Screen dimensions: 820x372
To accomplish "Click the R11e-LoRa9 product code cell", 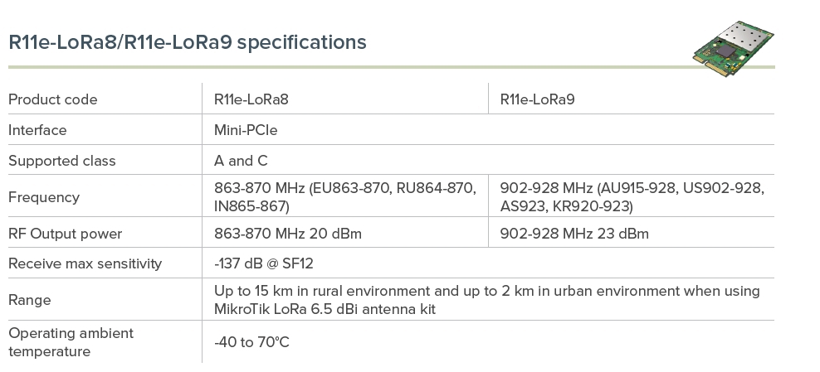I will (537, 99).
